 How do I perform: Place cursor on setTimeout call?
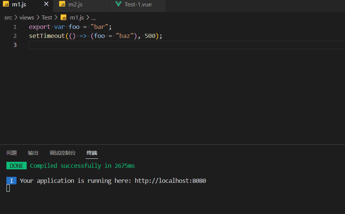(47, 36)
